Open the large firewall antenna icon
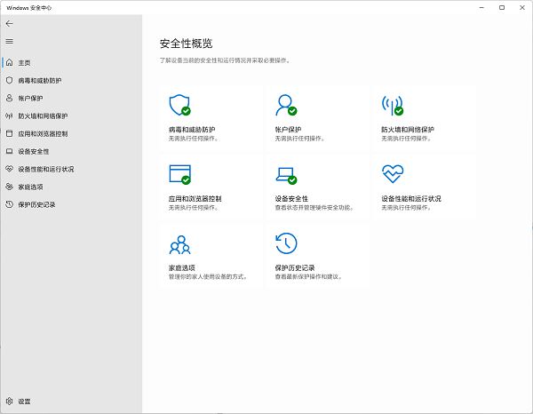 point(393,106)
